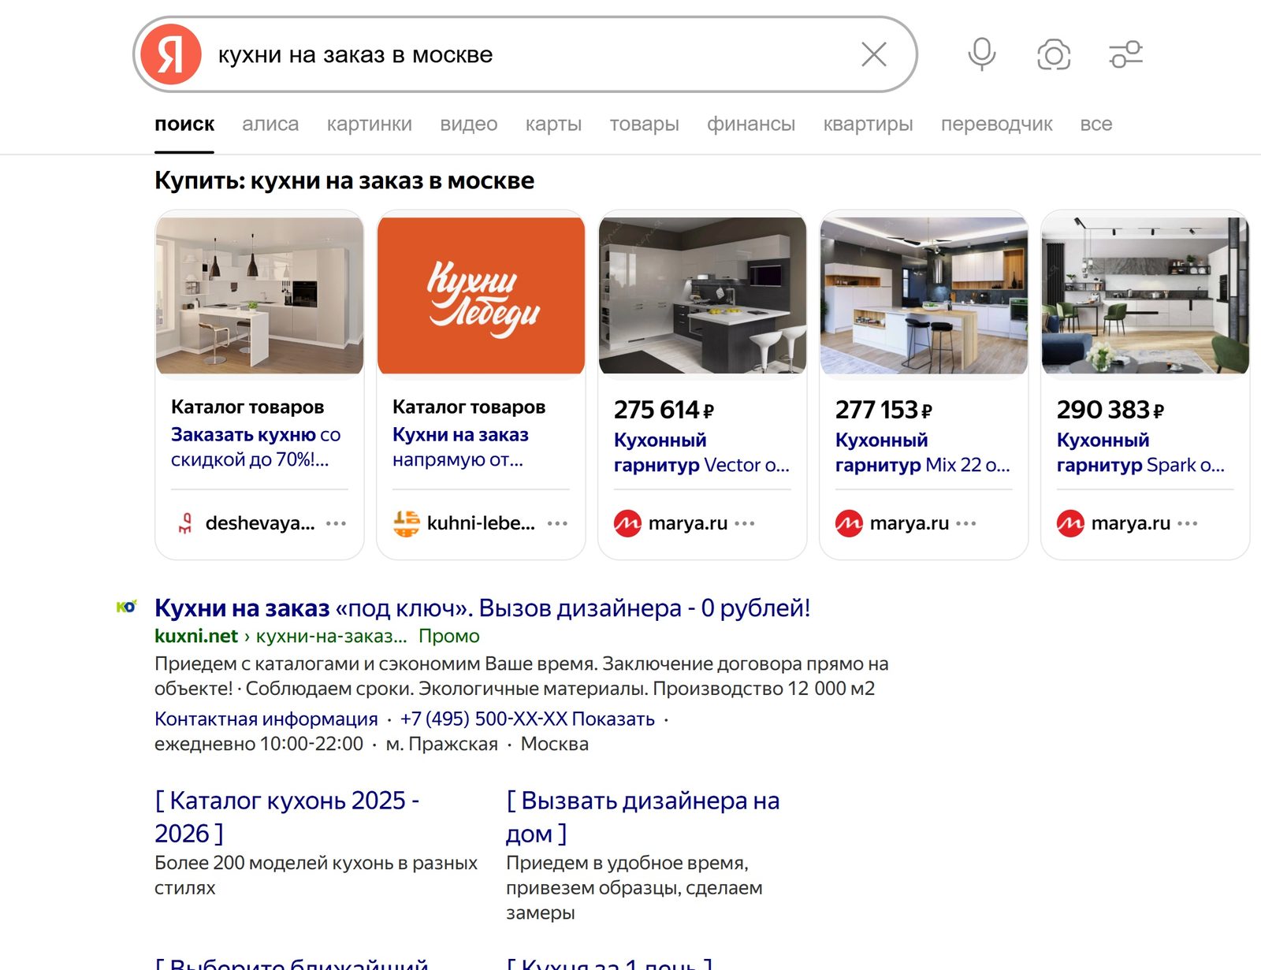1261x970 pixels.
Task: Click price 277 153 ₽
Action: (x=883, y=410)
